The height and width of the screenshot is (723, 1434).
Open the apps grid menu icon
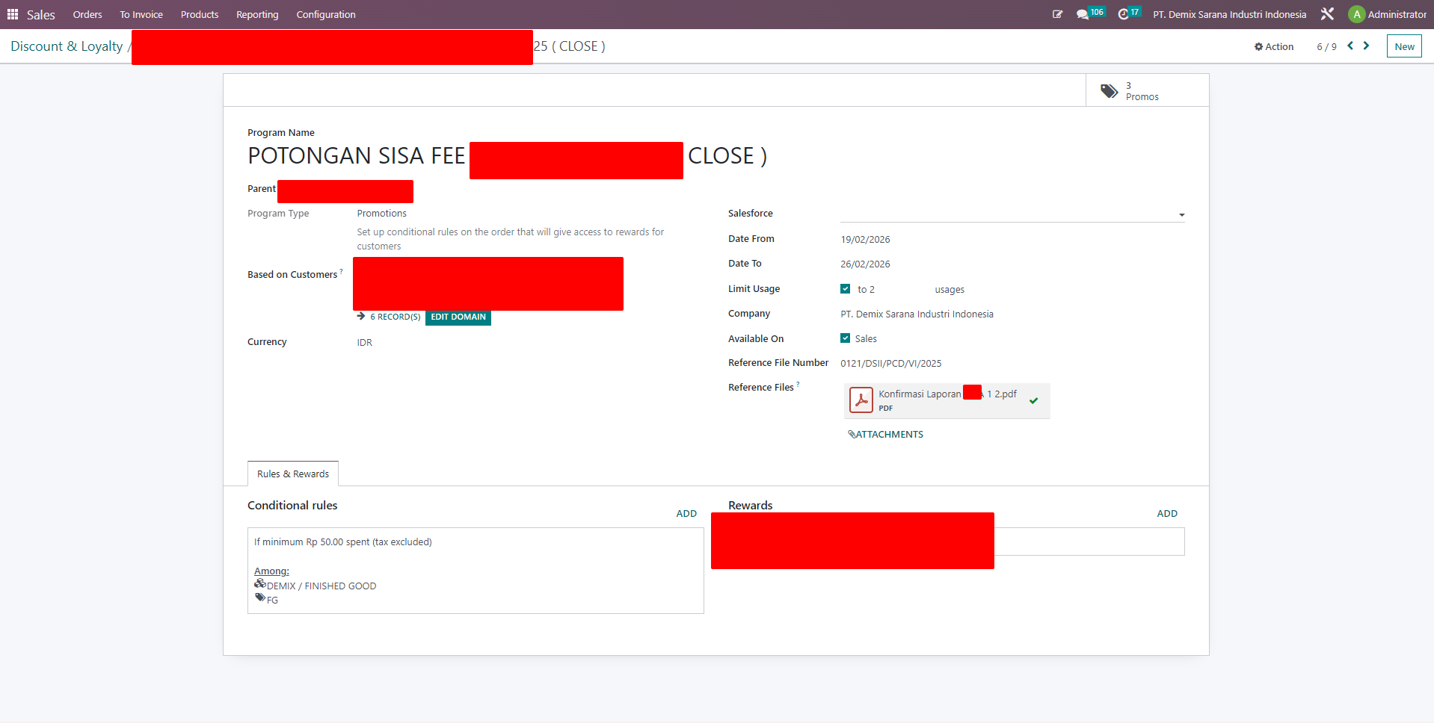point(13,14)
